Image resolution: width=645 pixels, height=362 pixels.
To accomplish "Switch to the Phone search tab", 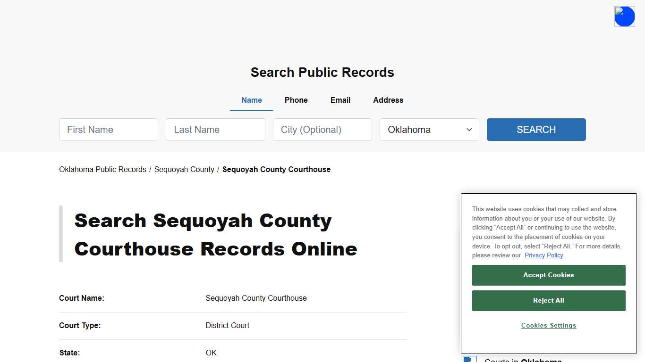I will (296, 100).
